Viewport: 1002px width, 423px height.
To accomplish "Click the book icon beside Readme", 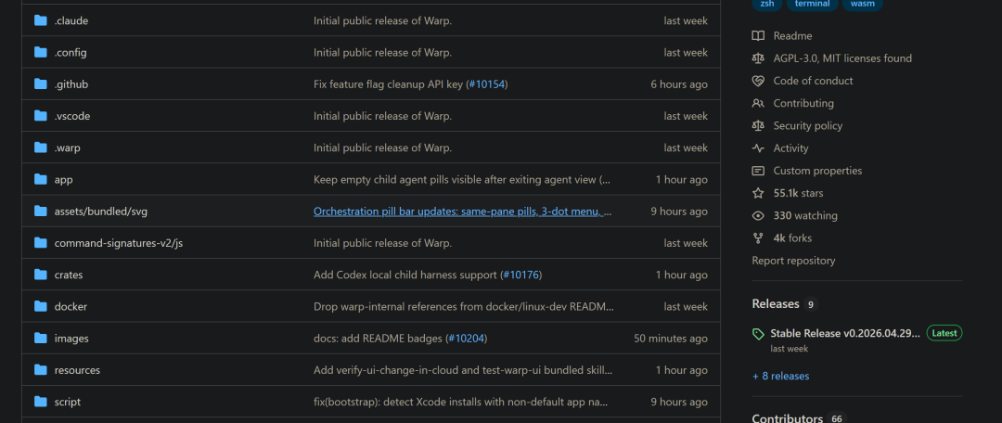I will pos(758,36).
